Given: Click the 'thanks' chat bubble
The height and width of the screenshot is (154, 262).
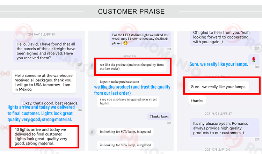Looking at the screenshot, I should pos(197,101).
